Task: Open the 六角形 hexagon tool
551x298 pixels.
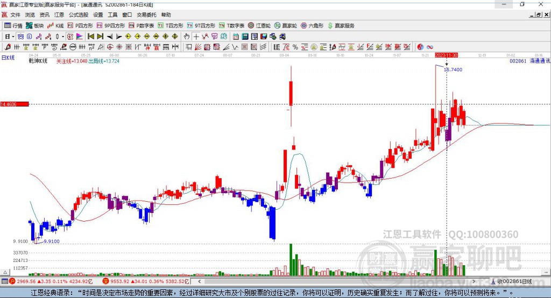Action: point(312,26)
